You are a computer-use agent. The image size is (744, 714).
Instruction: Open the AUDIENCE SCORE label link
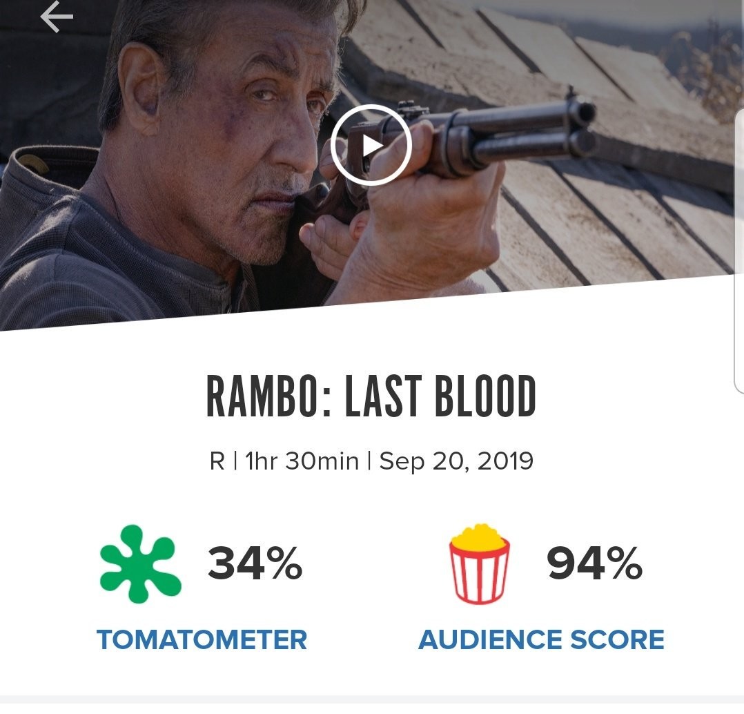pos(541,639)
